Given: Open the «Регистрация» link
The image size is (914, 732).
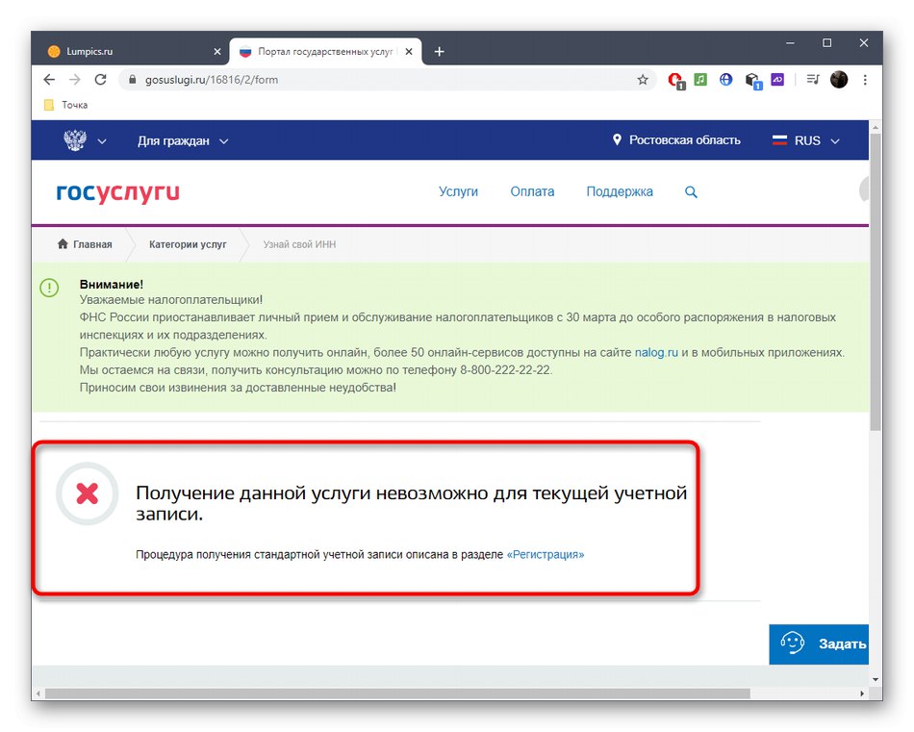Looking at the screenshot, I should coord(546,554).
